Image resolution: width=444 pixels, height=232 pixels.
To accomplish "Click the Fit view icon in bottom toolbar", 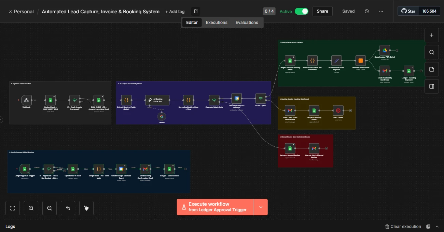I will [x=13, y=208].
